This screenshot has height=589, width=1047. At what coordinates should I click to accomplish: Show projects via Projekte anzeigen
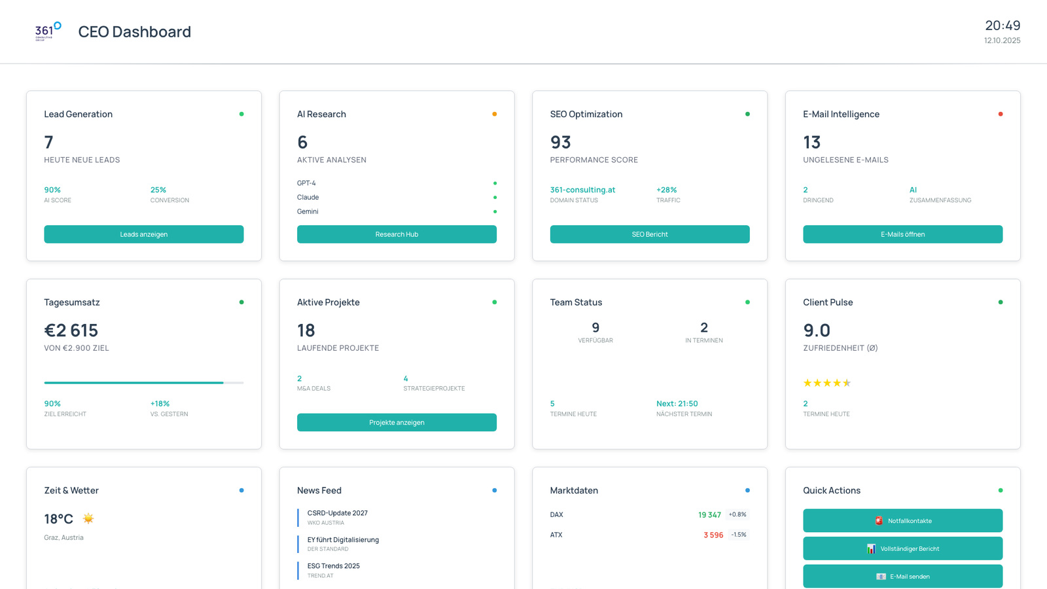(x=397, y=422)
